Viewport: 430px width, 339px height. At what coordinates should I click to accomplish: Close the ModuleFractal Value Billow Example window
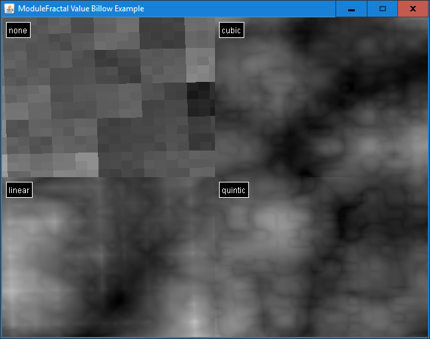tap(413, 9)
